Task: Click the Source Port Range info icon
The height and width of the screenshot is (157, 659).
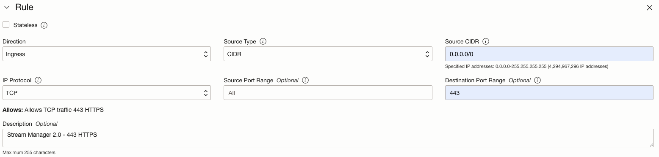Action: point(305,80)
